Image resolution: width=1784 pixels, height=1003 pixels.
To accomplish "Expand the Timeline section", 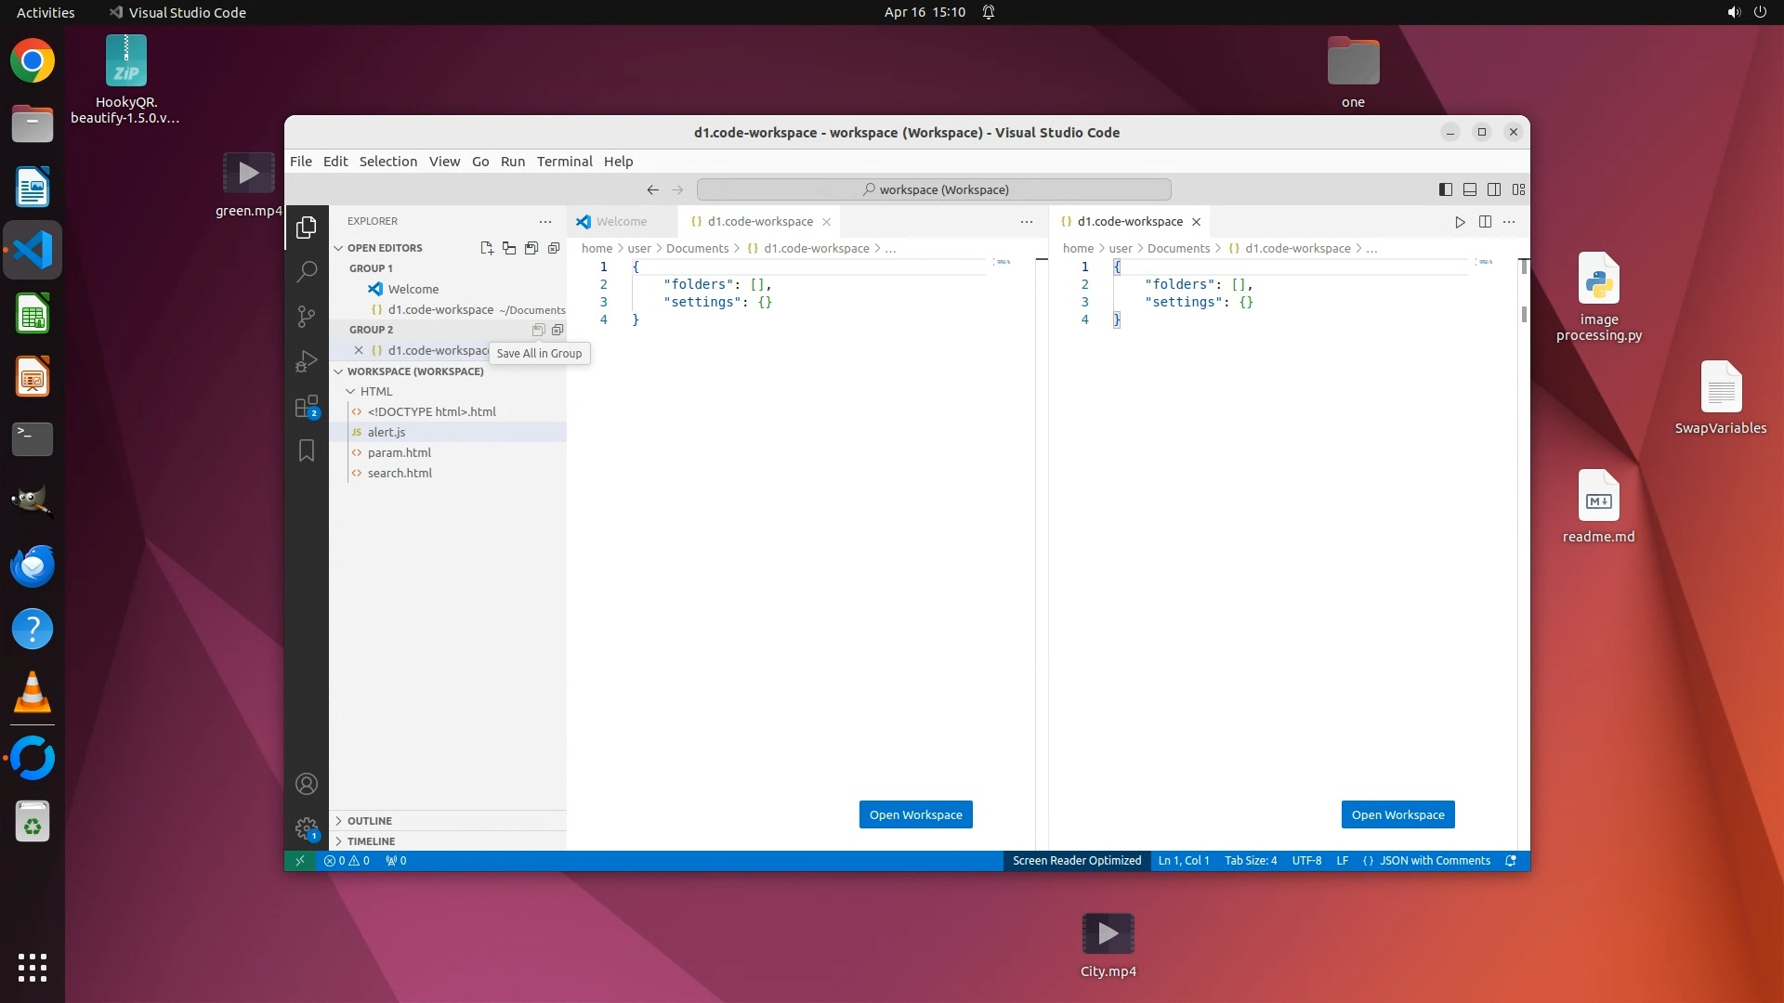I will pyautogui.click(x=371, y=841).
